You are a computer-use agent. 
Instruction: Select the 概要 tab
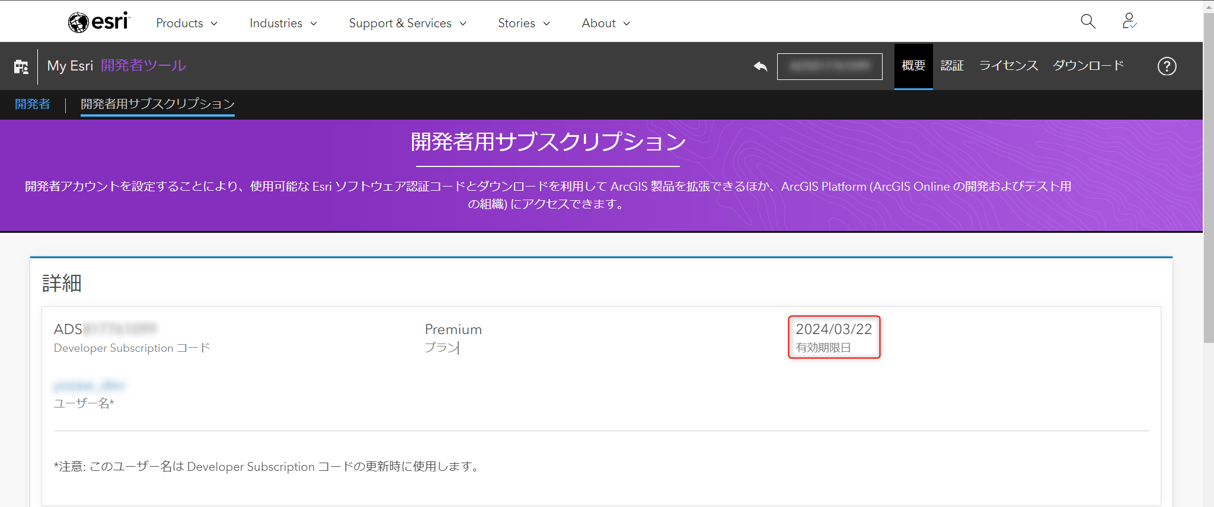913,66
